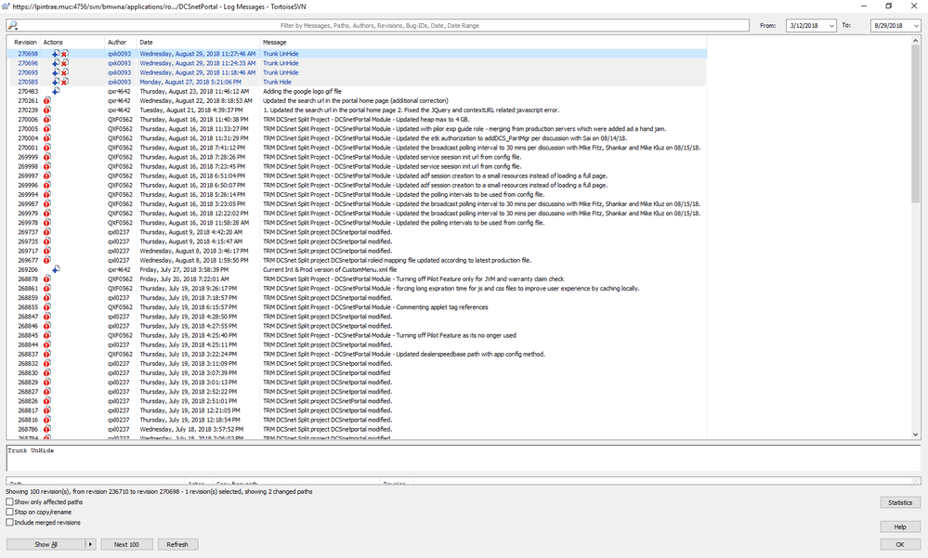The image size is (928, 558).
Task: Focus the filter by messages input field
Action: [x=379, y=25]
